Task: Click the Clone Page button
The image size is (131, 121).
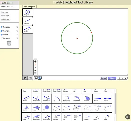Action: click(x=5, y=16)
